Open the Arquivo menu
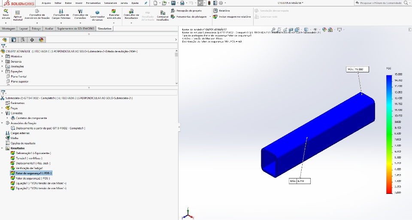The image size is (412, 220). click(46, 3)
